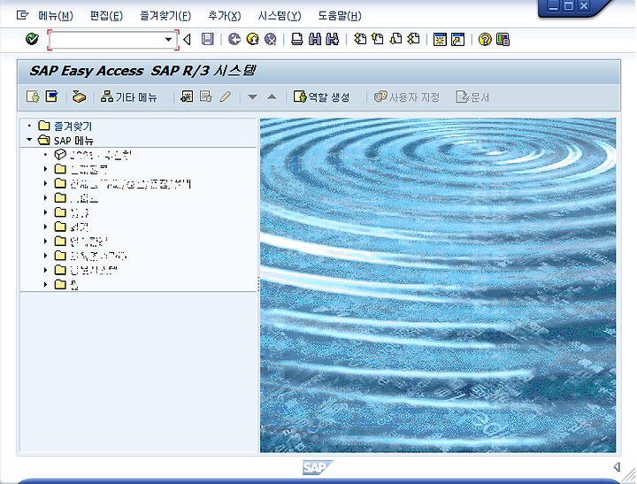Click the status bar triangle at bottom right
The height and width of the screenshot is (484, 637).
[617, 467]
